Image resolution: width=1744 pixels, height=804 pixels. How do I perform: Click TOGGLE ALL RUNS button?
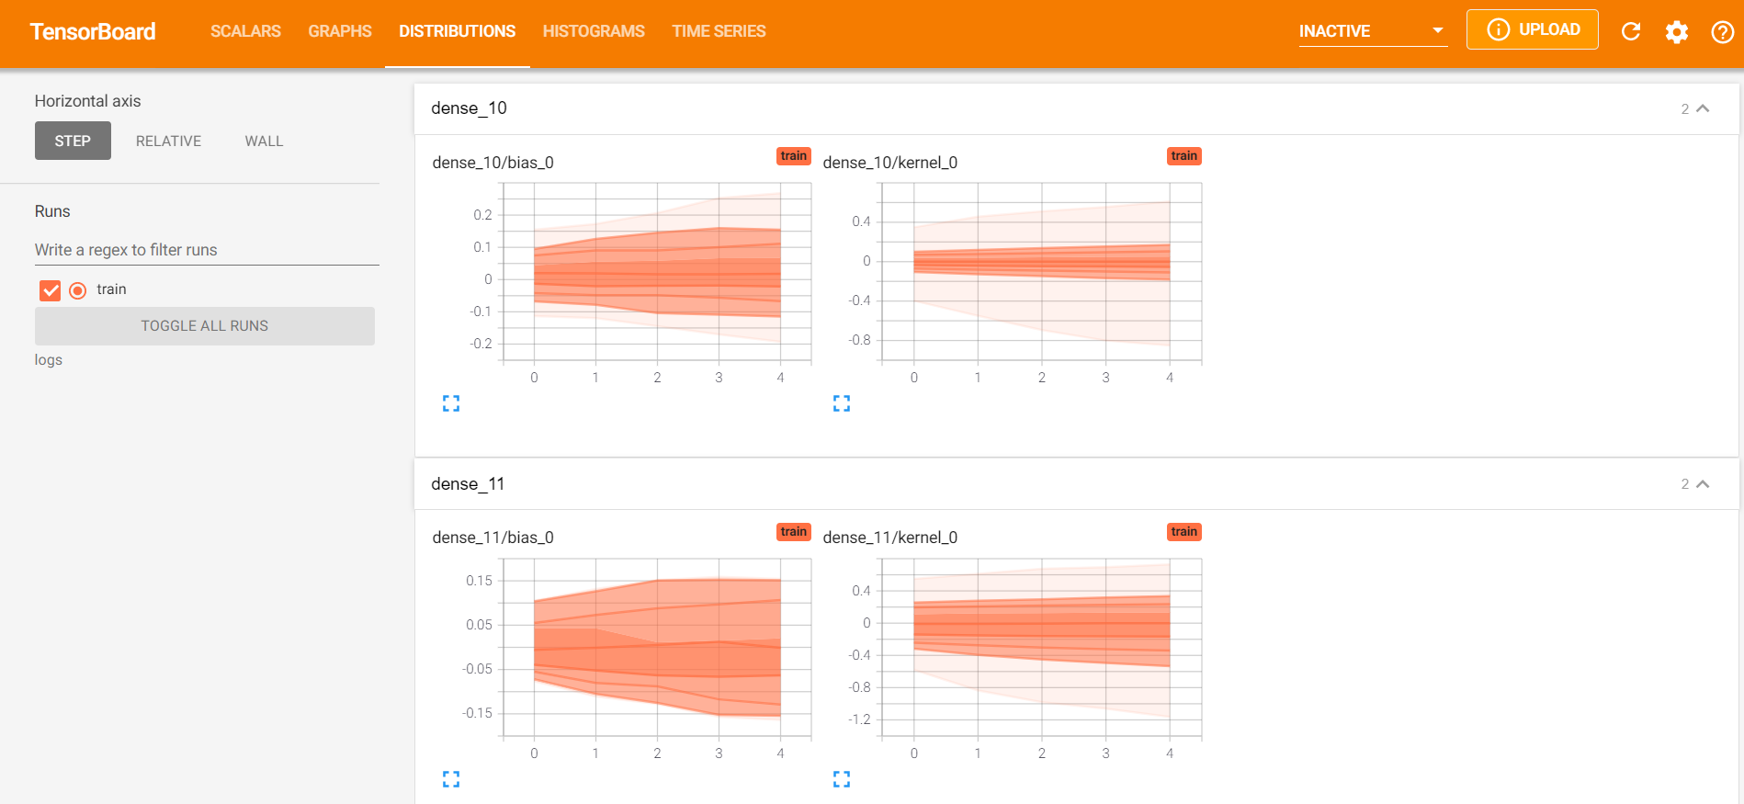pyautogui.click(x=205, y=326)
